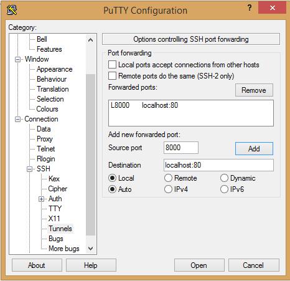Click the Destination input field
The width and height of the screenshot is (290, 281).
point(218,165)
